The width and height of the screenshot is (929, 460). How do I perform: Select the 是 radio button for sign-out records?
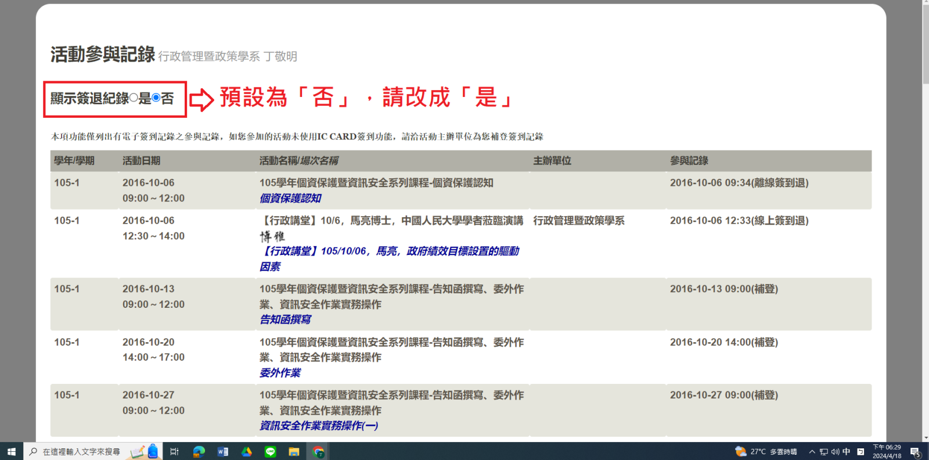[134, 98]
